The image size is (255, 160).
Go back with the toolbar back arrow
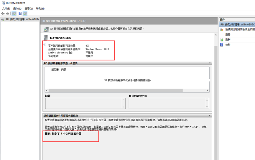(3, 14)
